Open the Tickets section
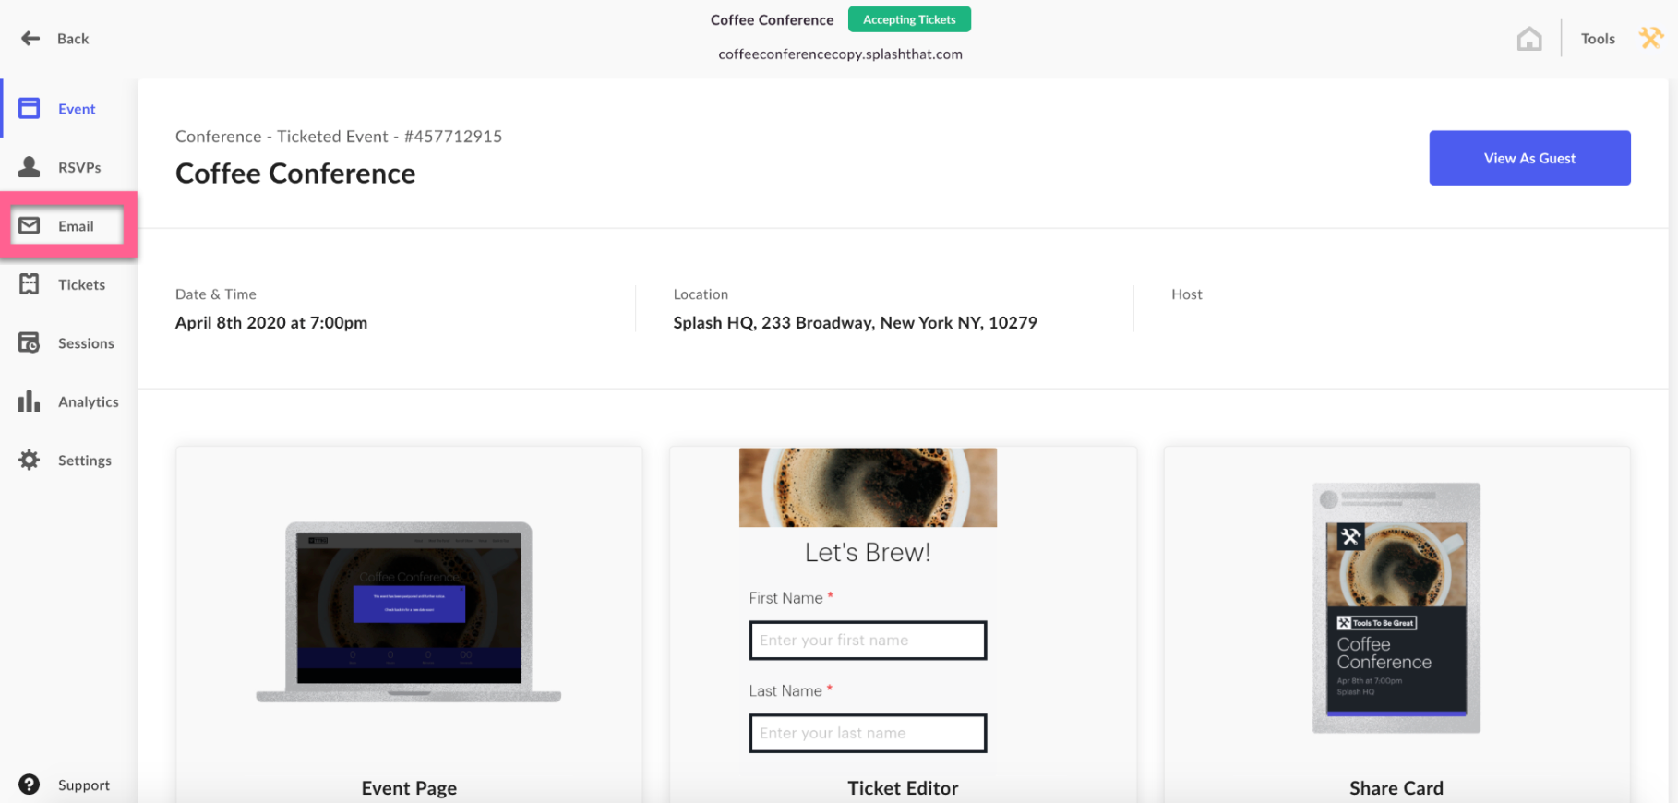This screenshot has height=803, width=1678. [81, 284]
